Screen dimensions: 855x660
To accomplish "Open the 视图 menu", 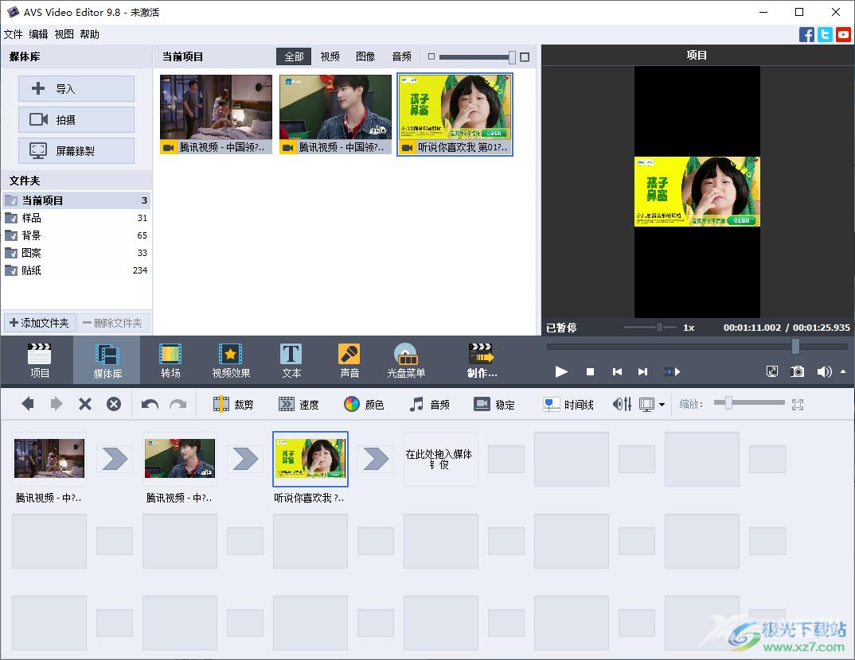I will tap(64, 34).
